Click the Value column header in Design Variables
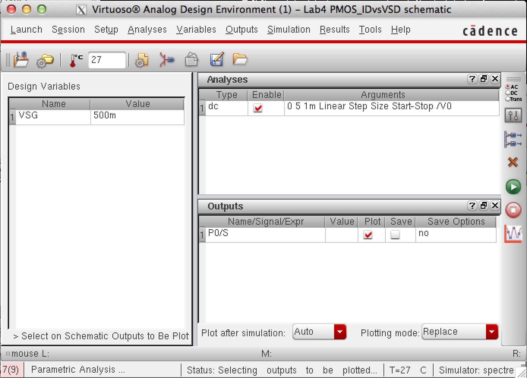Image resolution: width=527 pixels, height=378 pixels. [x=137, y=104]
